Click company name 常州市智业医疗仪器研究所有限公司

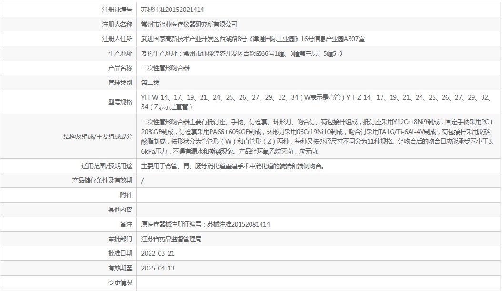tap(189, 24)
